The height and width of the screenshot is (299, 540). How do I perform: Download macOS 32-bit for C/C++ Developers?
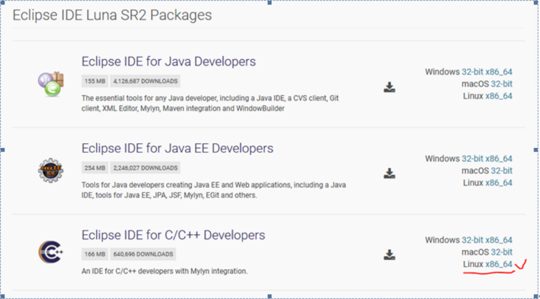[x=501, y=252]
